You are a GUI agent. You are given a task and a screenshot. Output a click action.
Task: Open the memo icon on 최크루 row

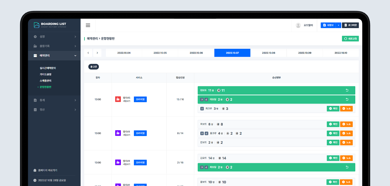click(x=202, y=109)
